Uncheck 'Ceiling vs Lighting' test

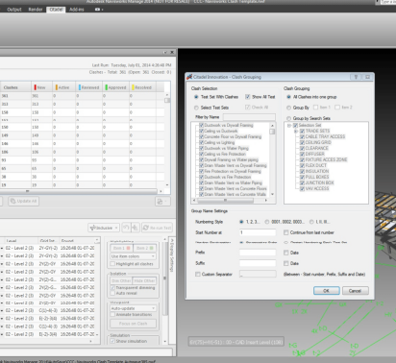point(201,142)
